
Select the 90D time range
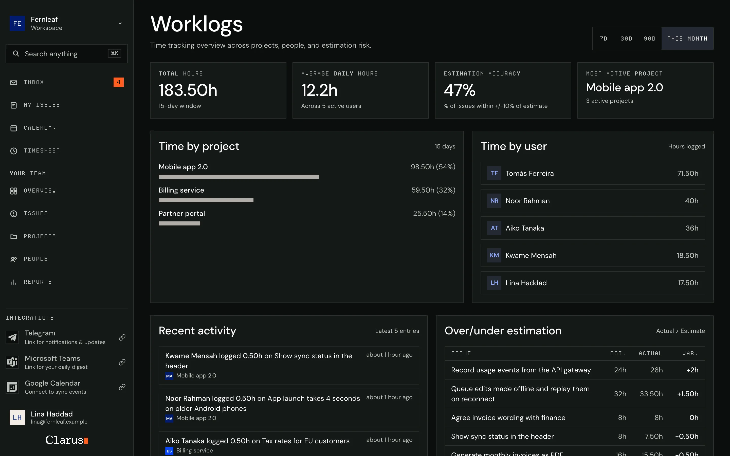[x=650, y=39]
